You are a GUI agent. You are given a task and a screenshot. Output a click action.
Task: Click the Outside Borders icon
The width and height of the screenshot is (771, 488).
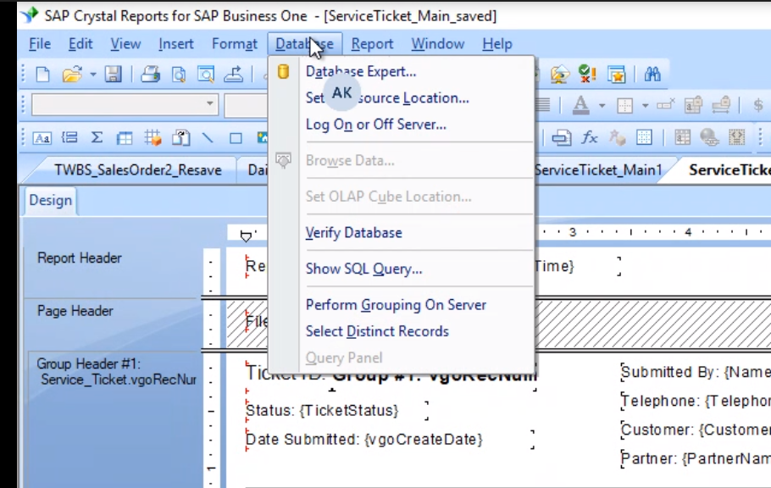click(x=624, y=105)
